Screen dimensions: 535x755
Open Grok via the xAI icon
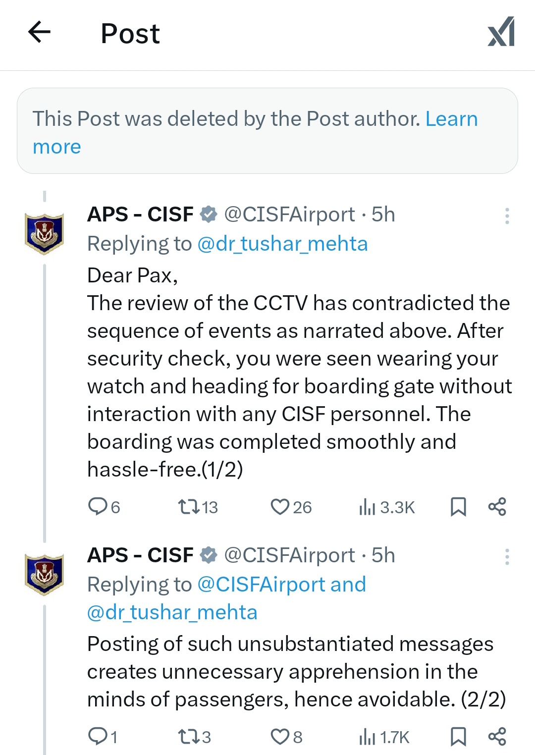coord(501,33)
